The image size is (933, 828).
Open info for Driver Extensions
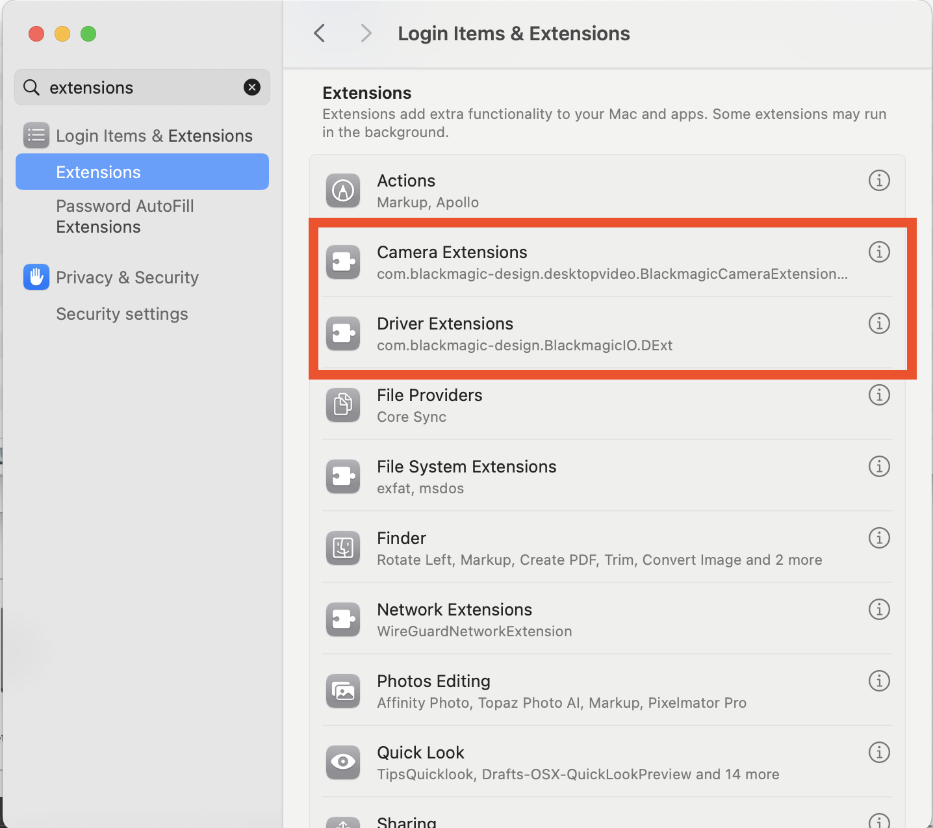coord(879,323)
